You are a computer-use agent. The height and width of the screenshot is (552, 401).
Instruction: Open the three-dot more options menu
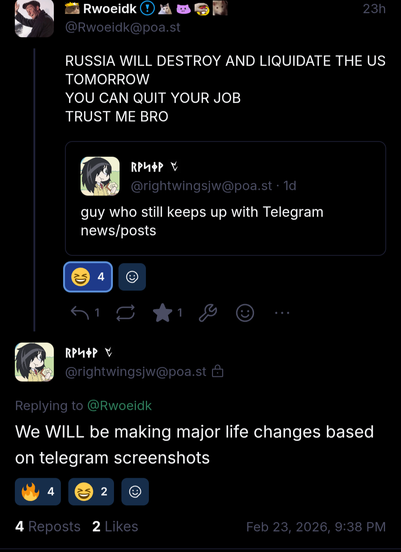pos(282,313)
